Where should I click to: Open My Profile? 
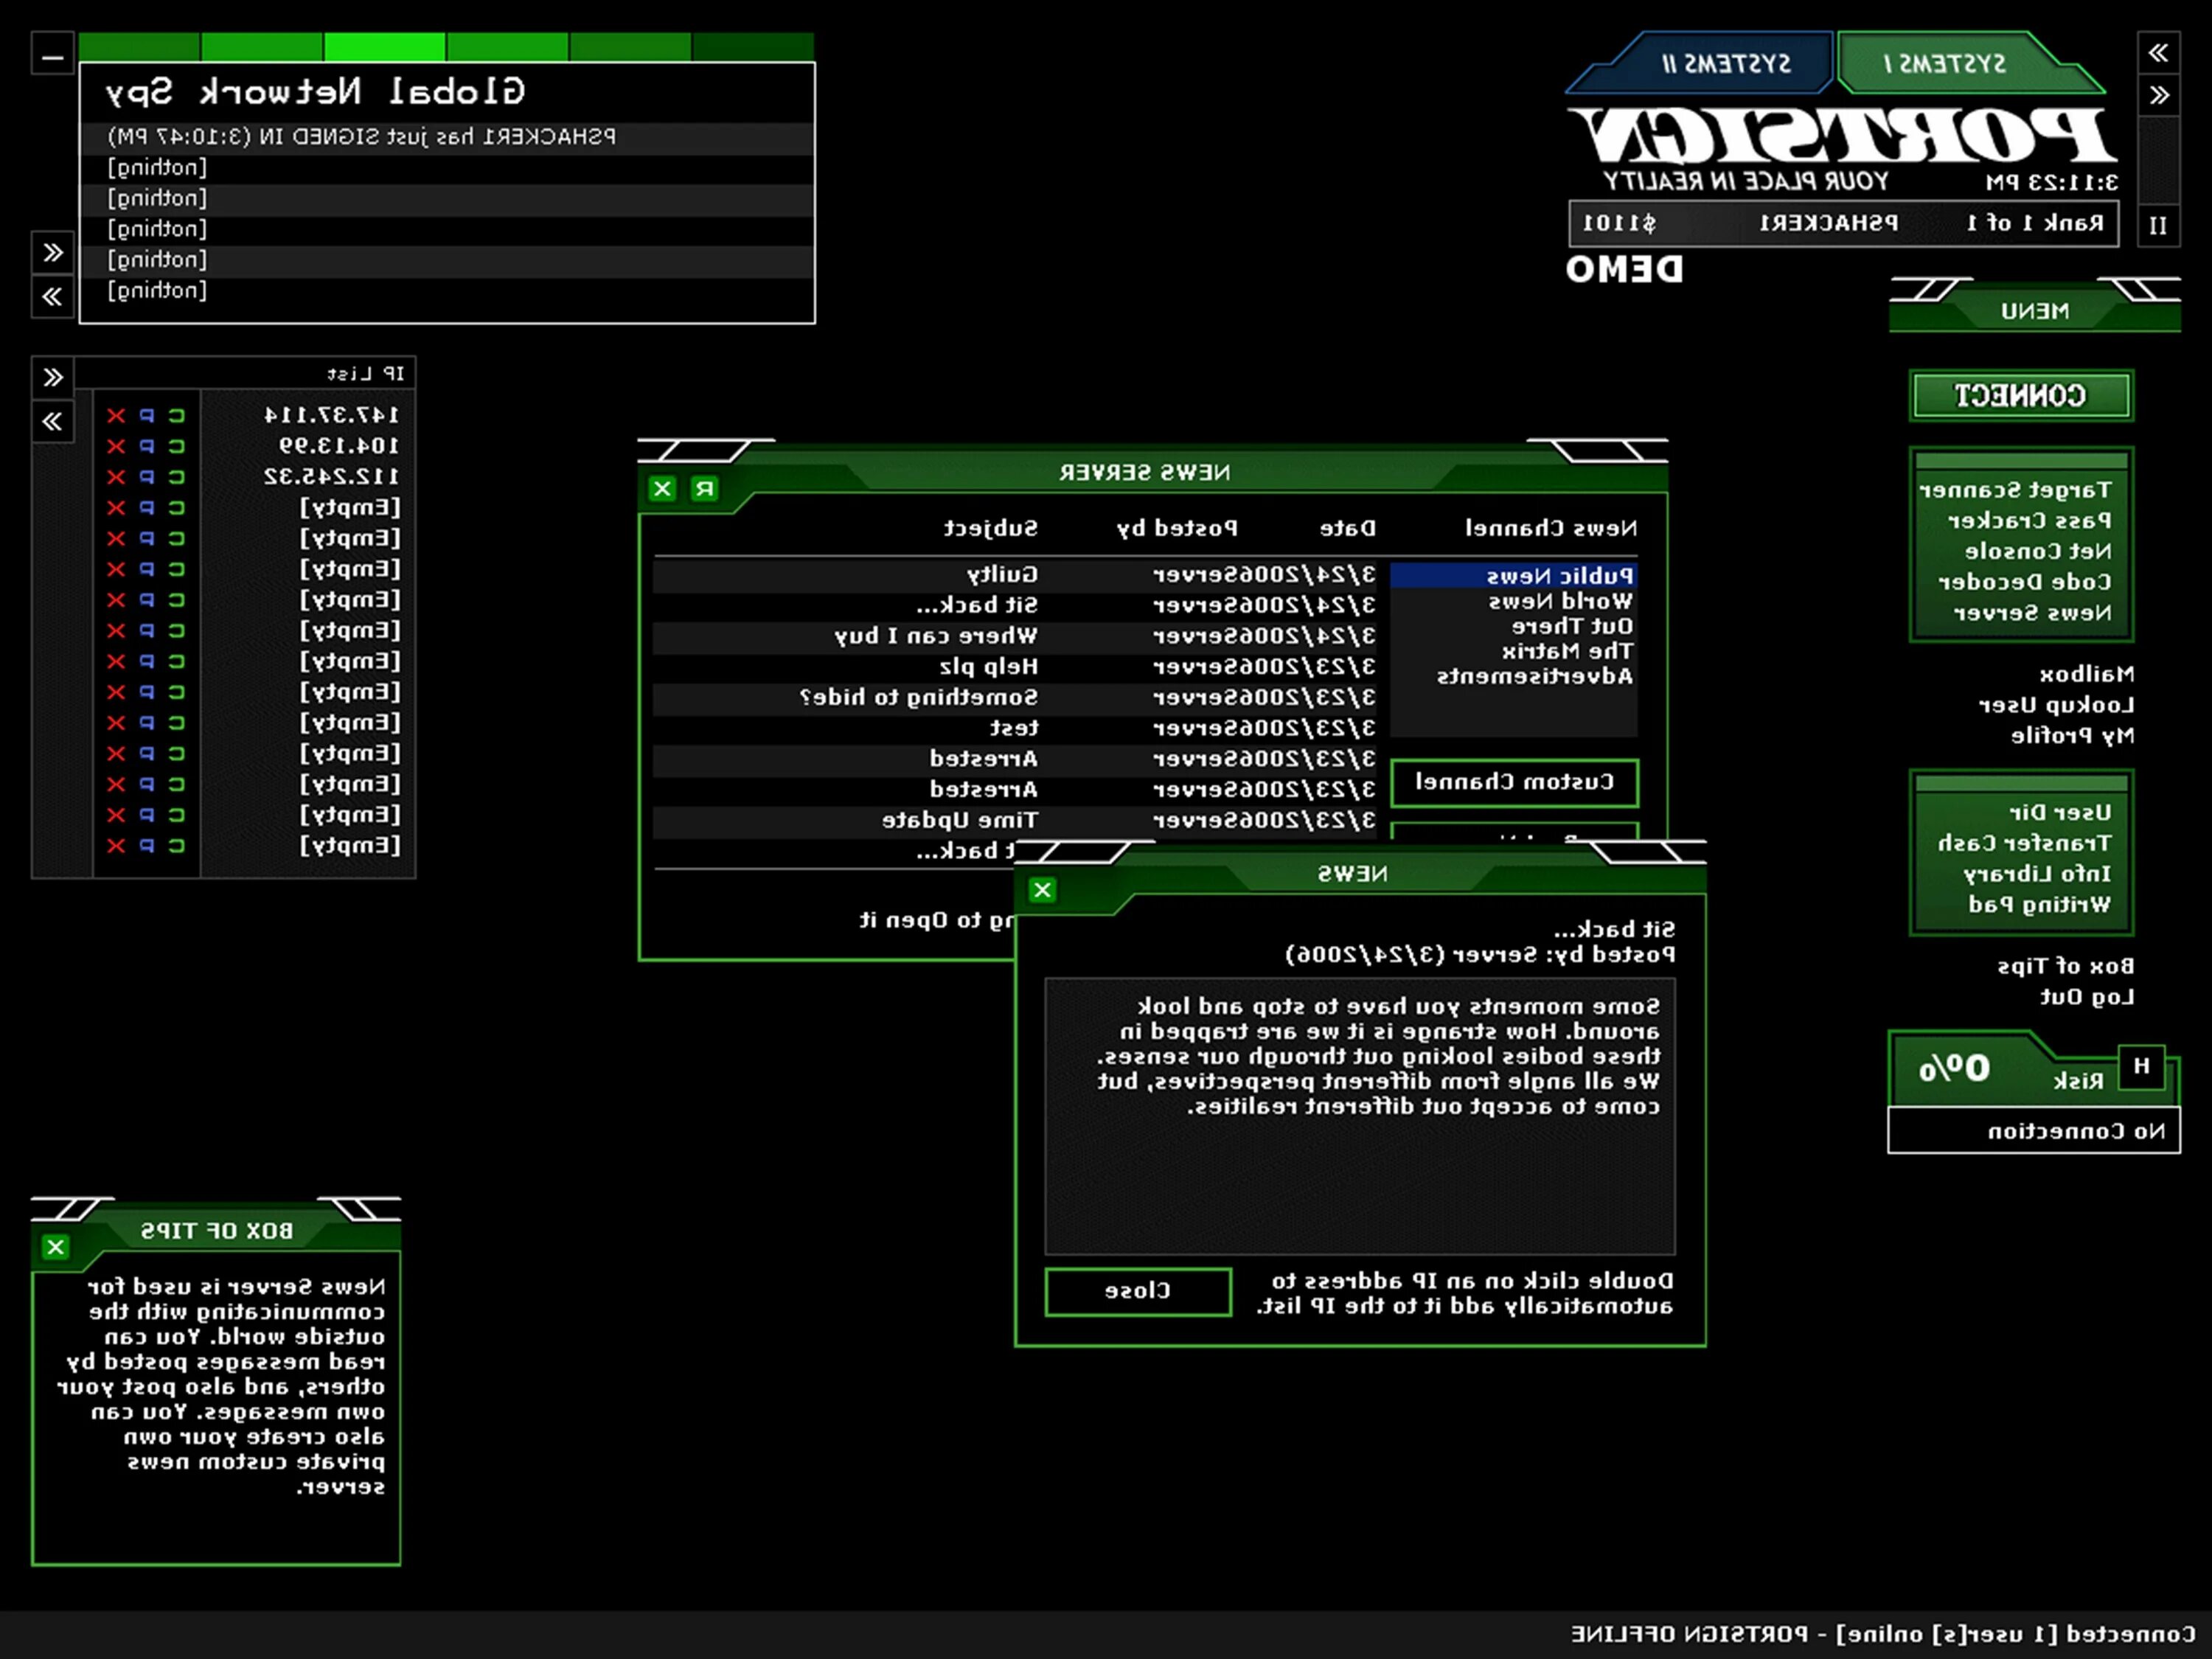coord(2072,736)
